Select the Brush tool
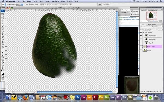 [3, 32]
